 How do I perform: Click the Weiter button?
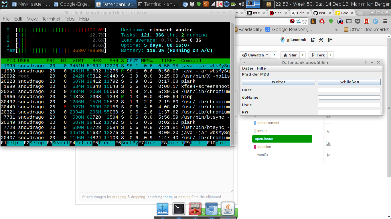(x=279, y=82)
